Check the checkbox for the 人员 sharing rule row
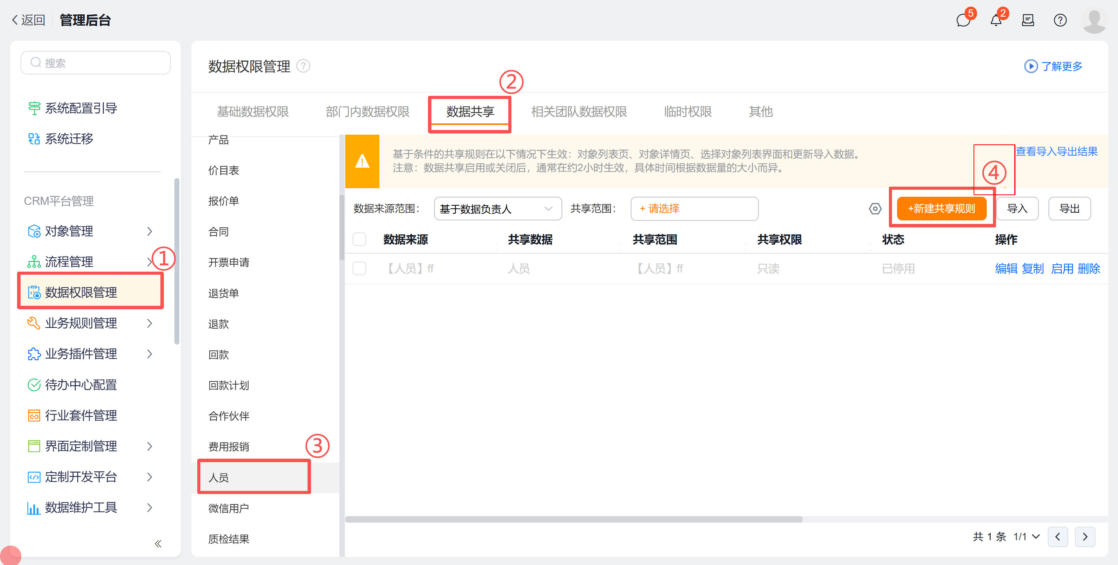The image size is (1118, 565). click(x=359, y=269)
